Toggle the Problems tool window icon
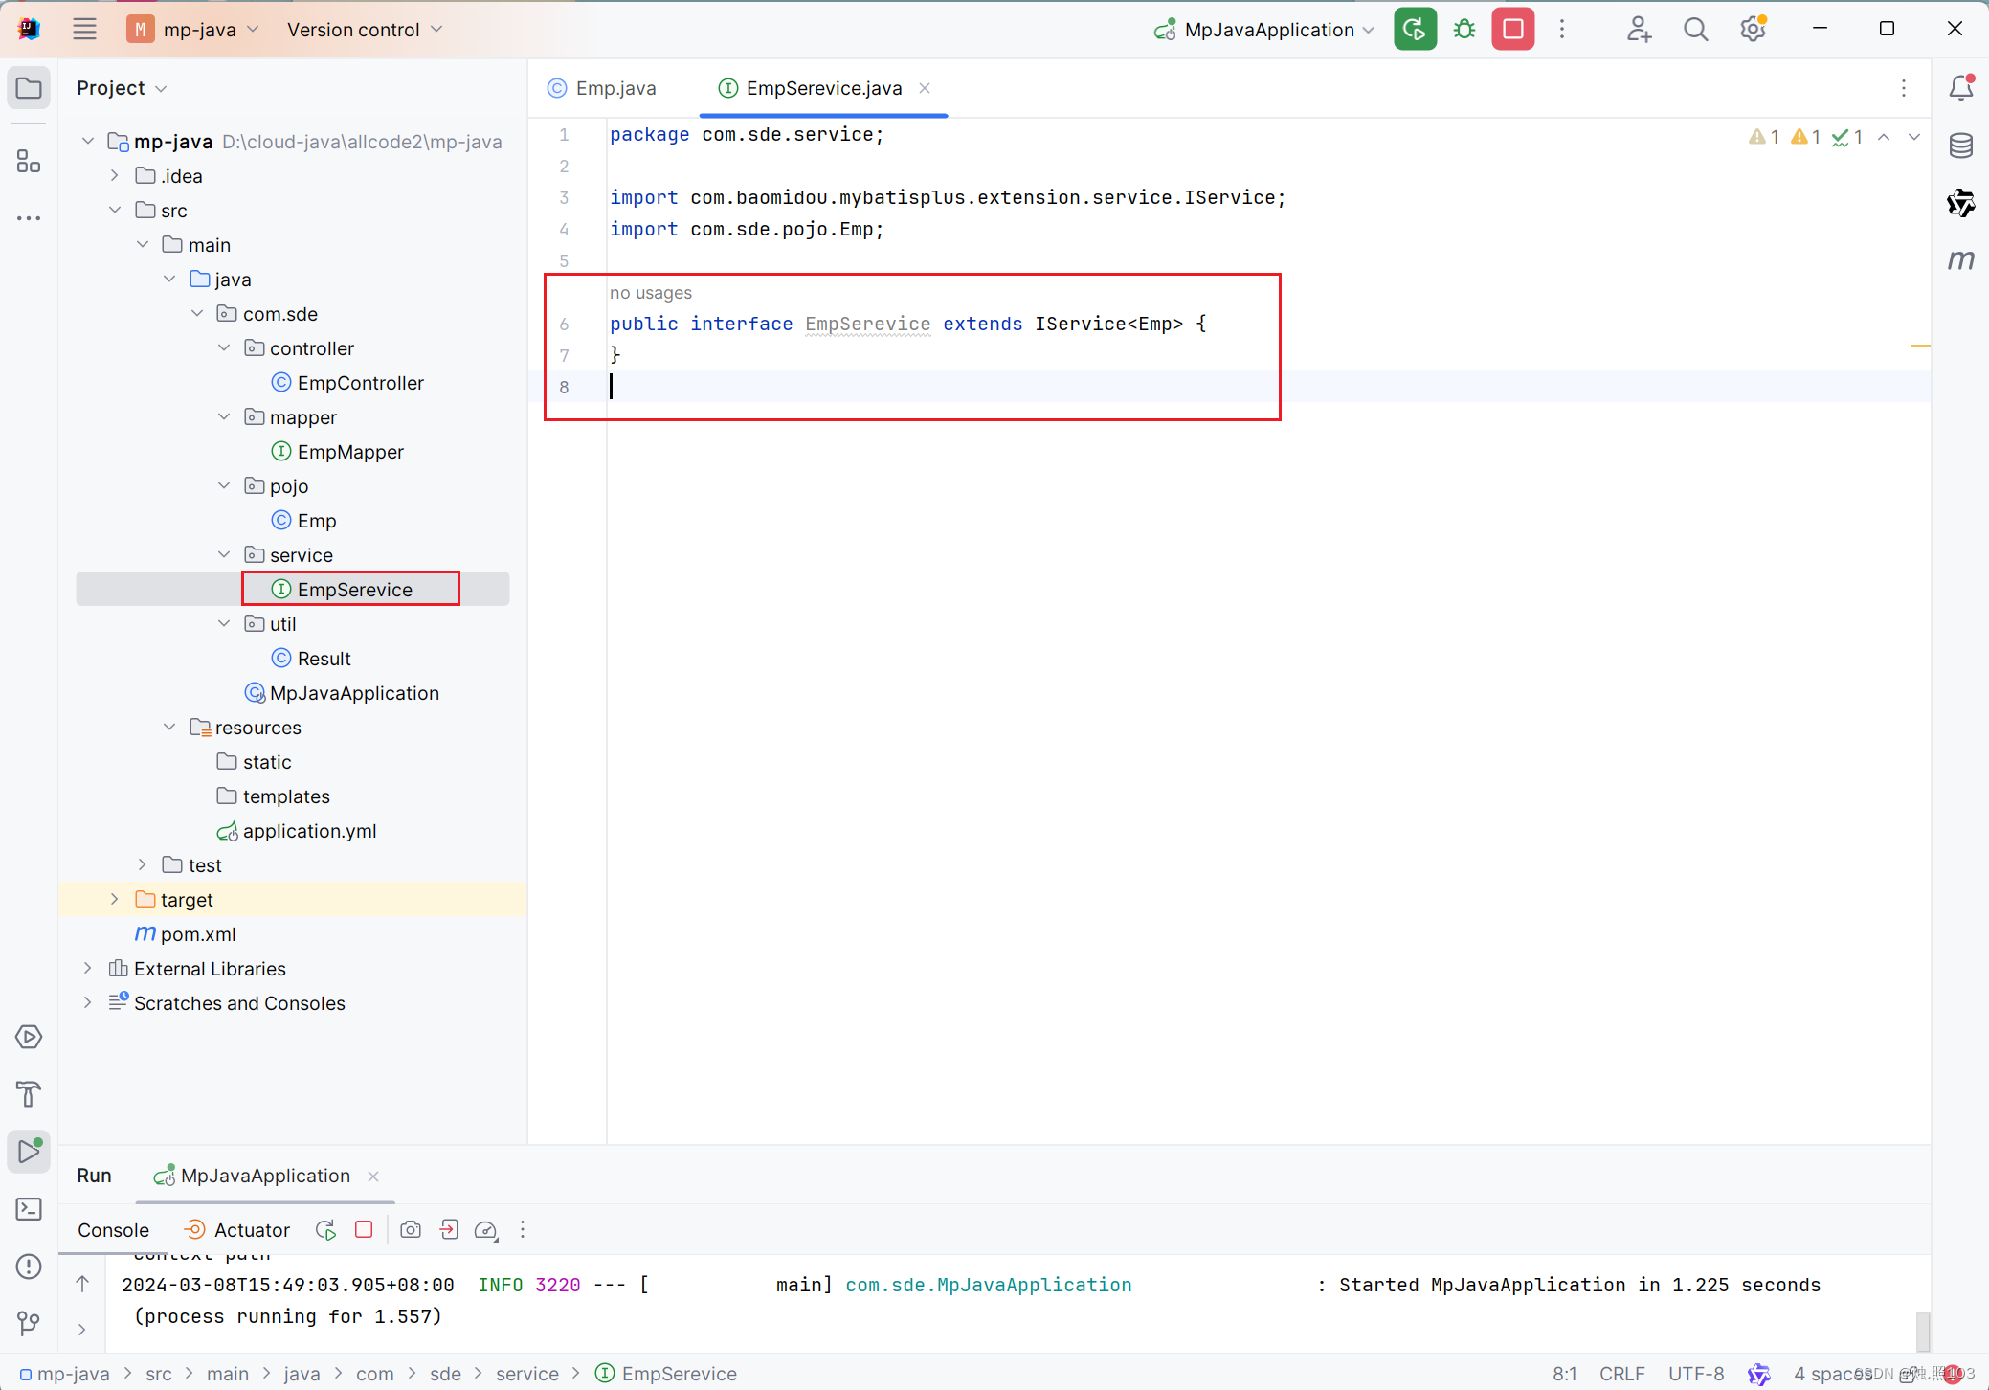Image resolution: width=1989 pixels, height=1390 pixels. coord(29,1267)
